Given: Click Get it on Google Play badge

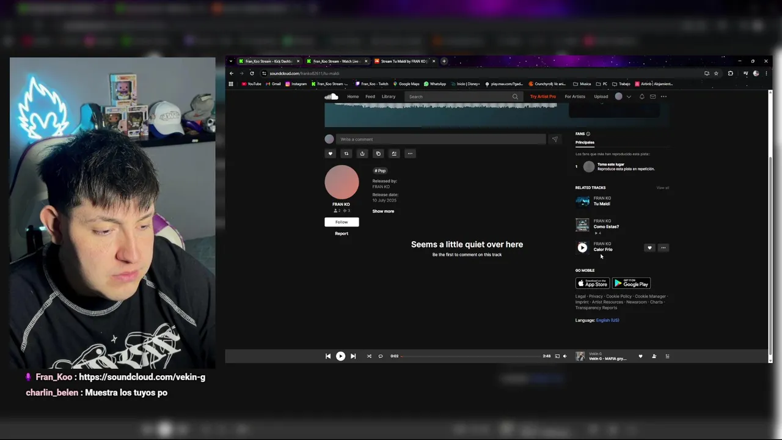Looking at the screenshot, I should point(631,284).
